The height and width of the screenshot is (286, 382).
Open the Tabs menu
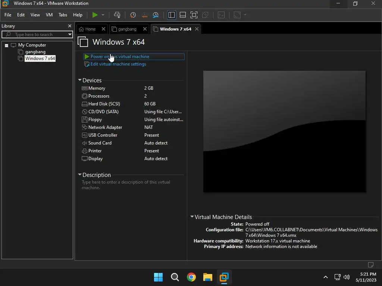pos(63,15)
